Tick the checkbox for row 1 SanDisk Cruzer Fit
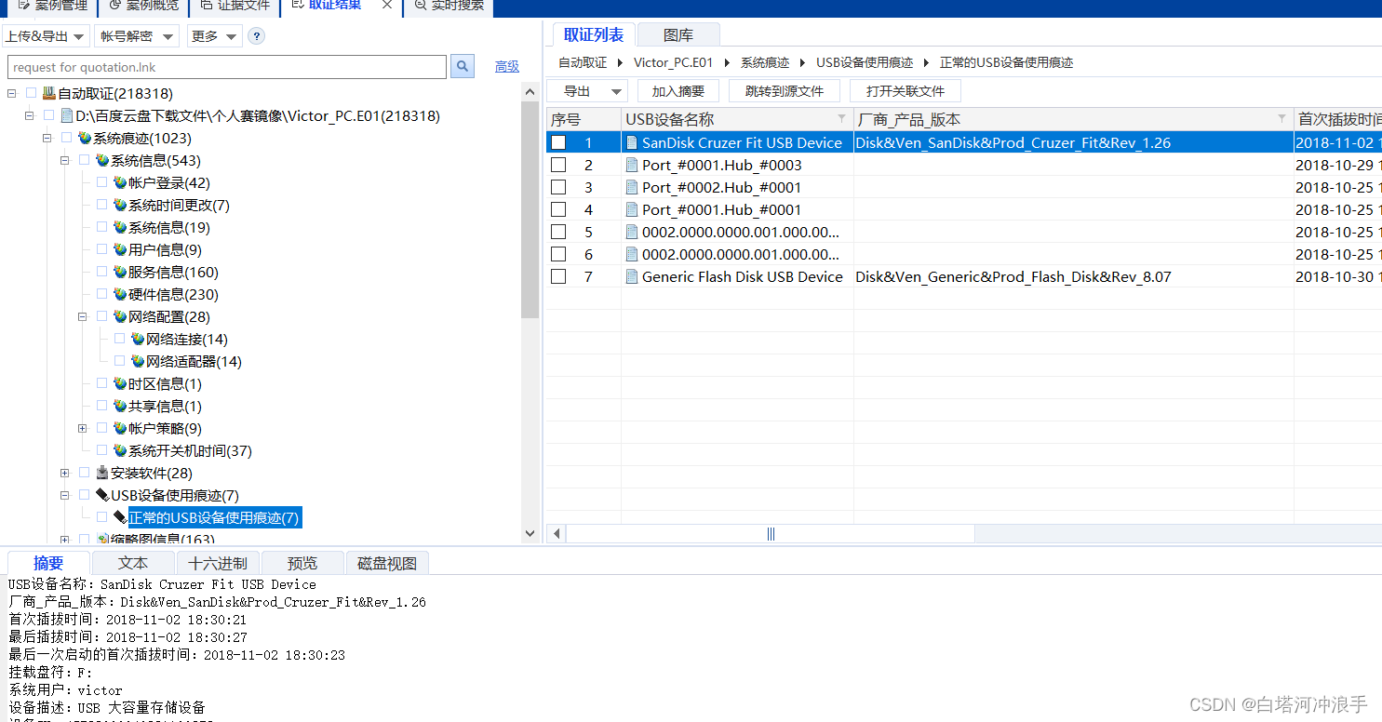The height and width of the screenshot is (722, 1382). click(x=558, y=142)
